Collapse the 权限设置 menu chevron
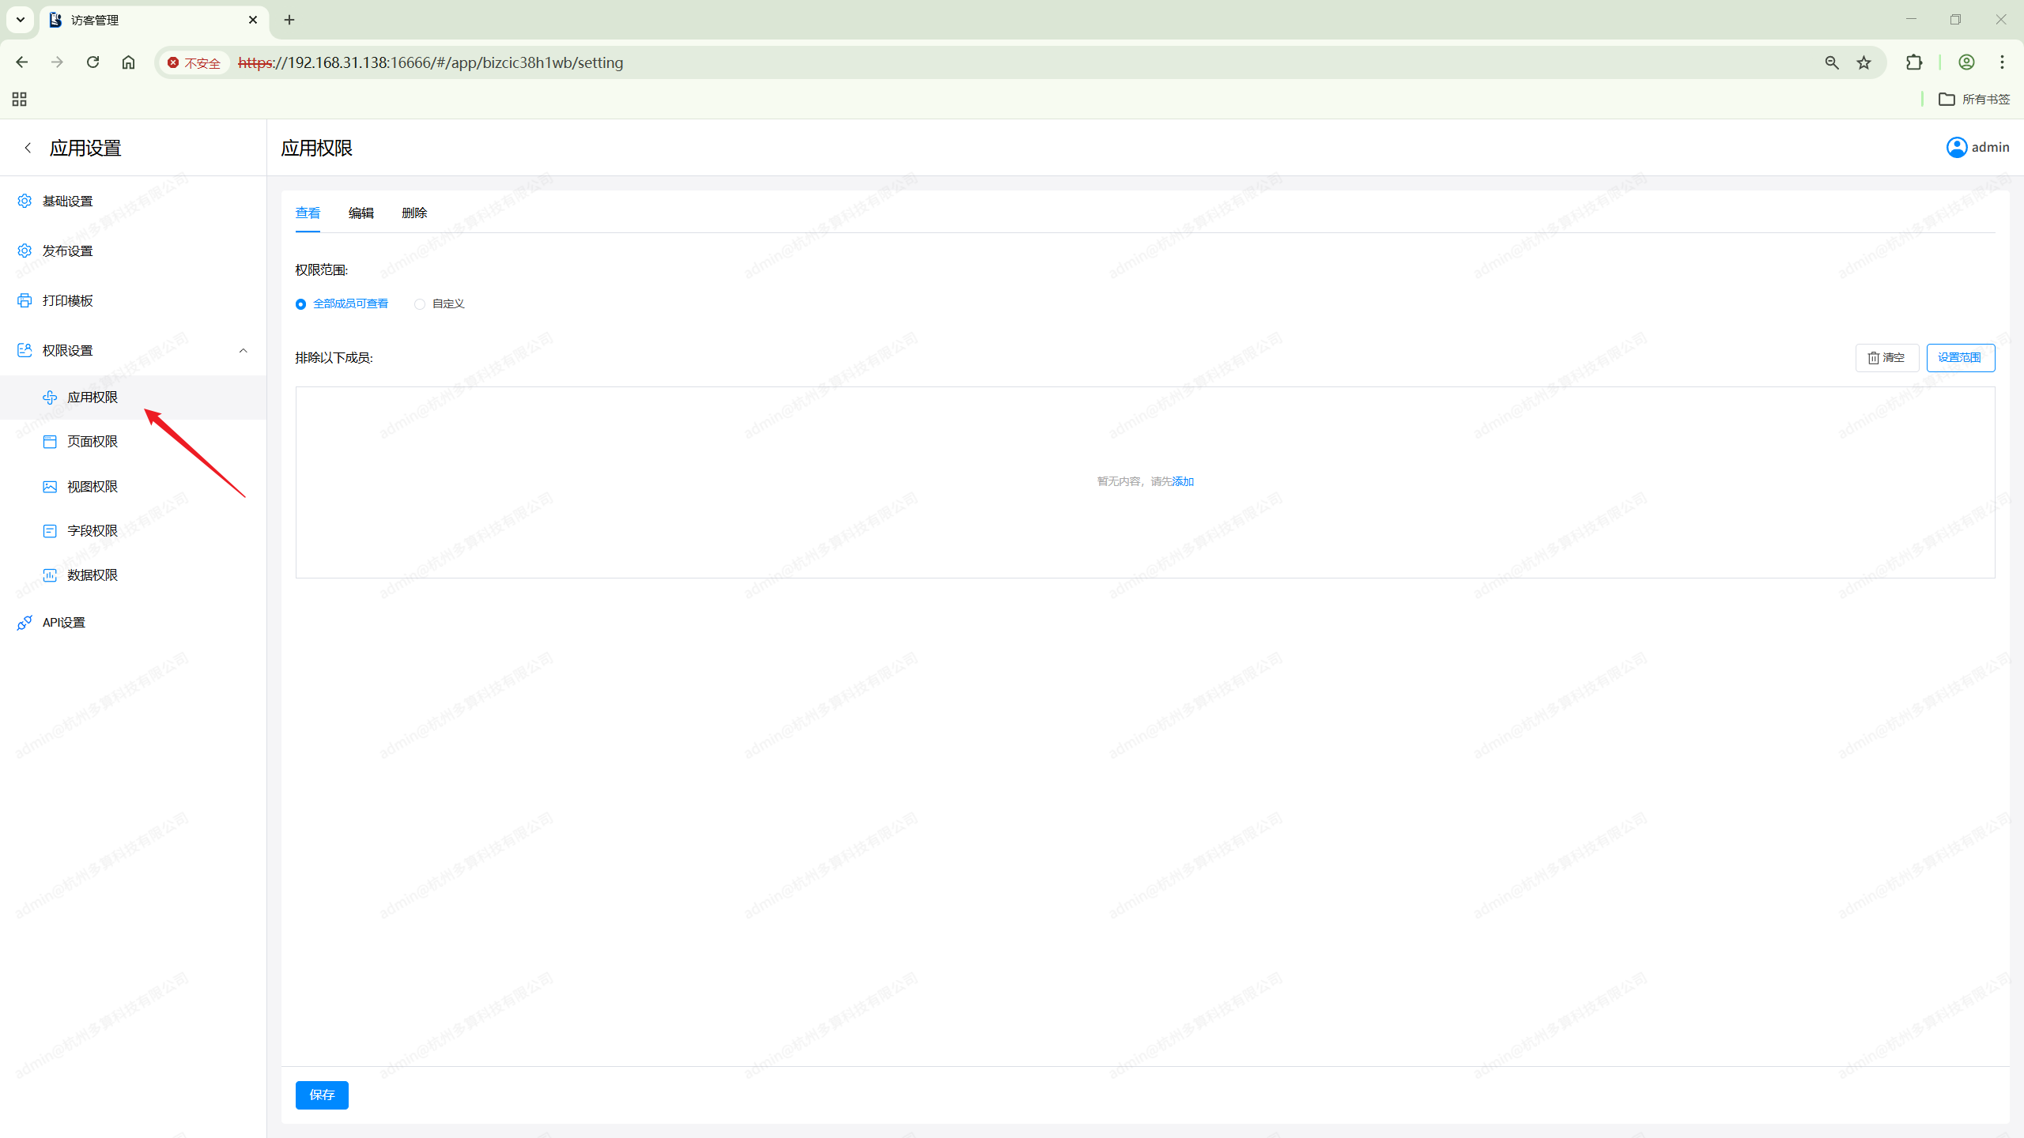 click(x=243, y=350)
